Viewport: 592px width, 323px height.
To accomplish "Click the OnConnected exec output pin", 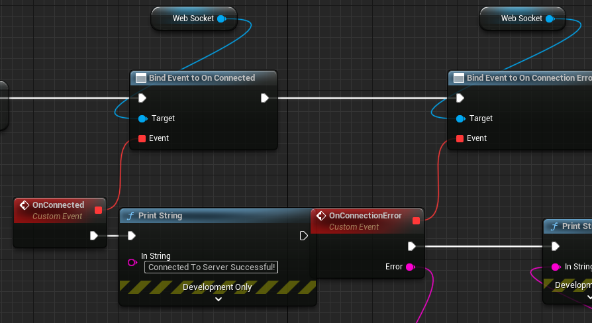I will [94, 236].
